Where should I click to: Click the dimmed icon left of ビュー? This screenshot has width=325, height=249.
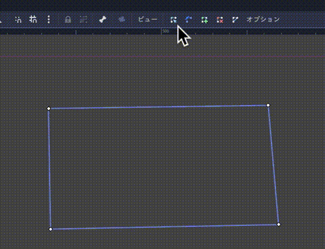(x=122, y=20)
